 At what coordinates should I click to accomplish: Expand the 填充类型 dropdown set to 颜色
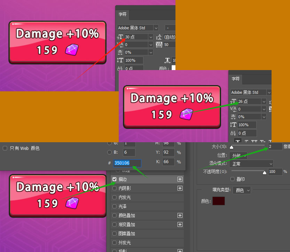point(242,190)
